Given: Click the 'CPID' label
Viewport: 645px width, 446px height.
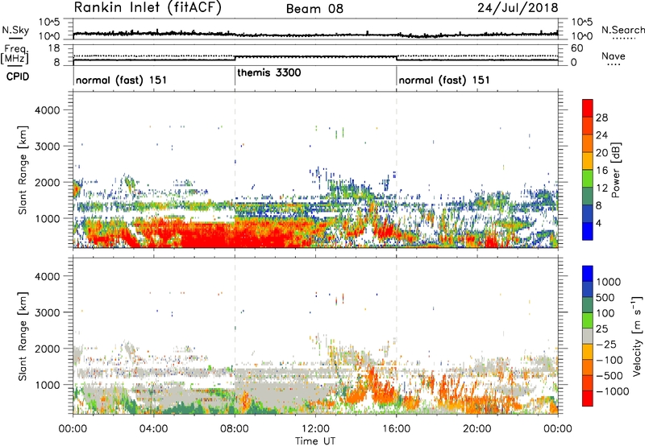Looking at the screenshot, I should (18, 76).
